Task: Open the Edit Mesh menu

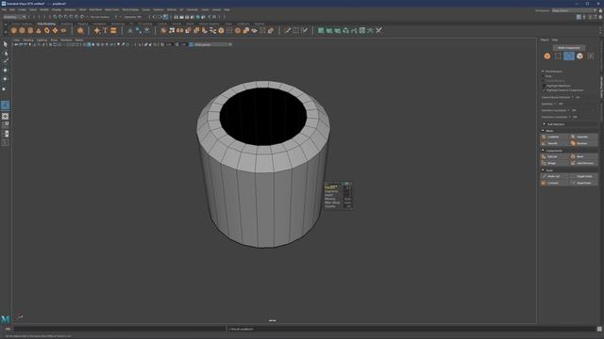Action: point(95,10)
